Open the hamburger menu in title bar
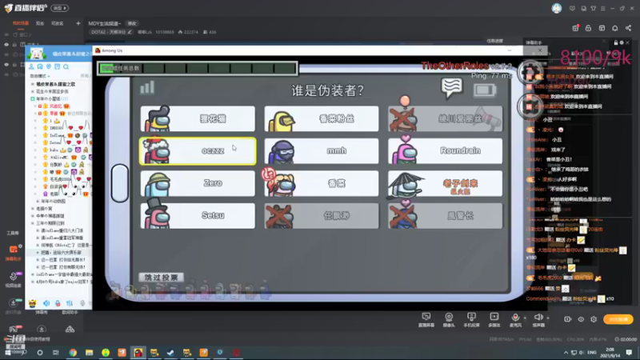640x360 pixels. tap(603, 8)
